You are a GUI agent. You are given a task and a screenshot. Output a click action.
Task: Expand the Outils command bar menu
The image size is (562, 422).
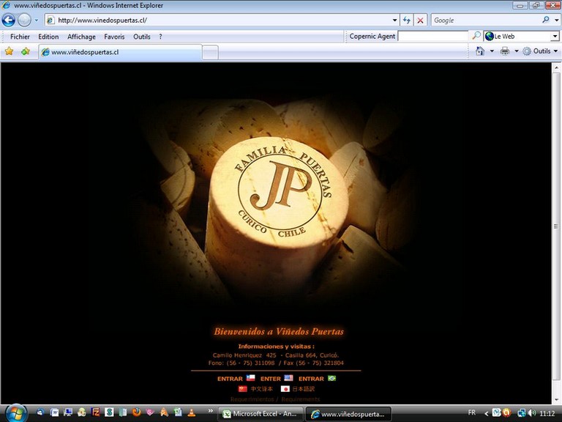click(x=541, y=51)
